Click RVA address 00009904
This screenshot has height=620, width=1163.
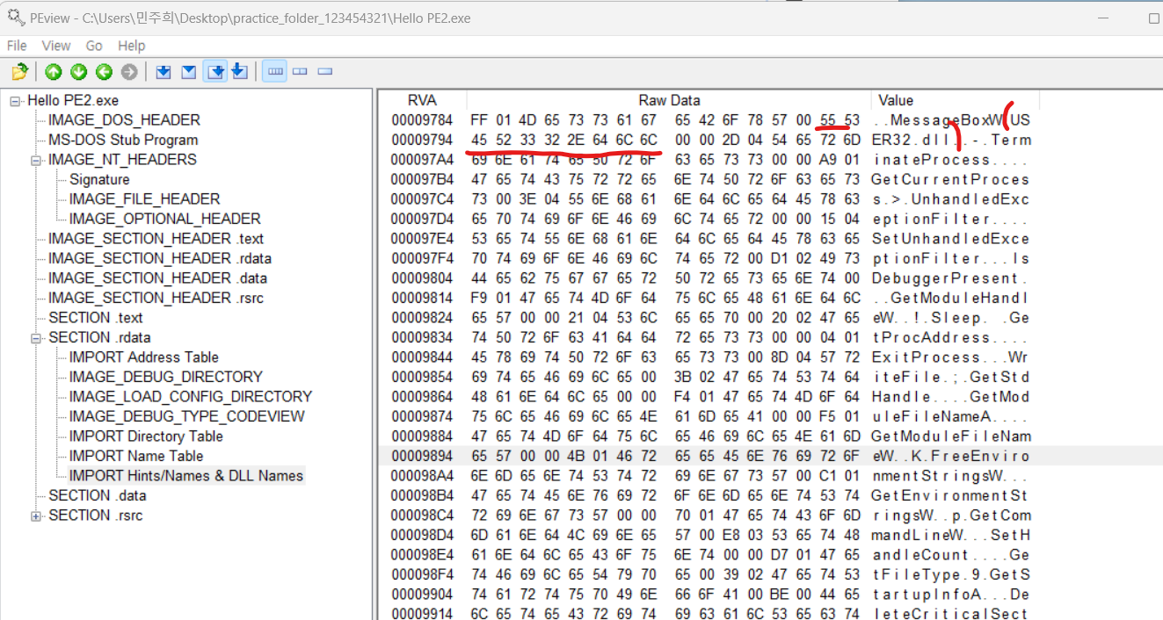click(x=422, y=594)
